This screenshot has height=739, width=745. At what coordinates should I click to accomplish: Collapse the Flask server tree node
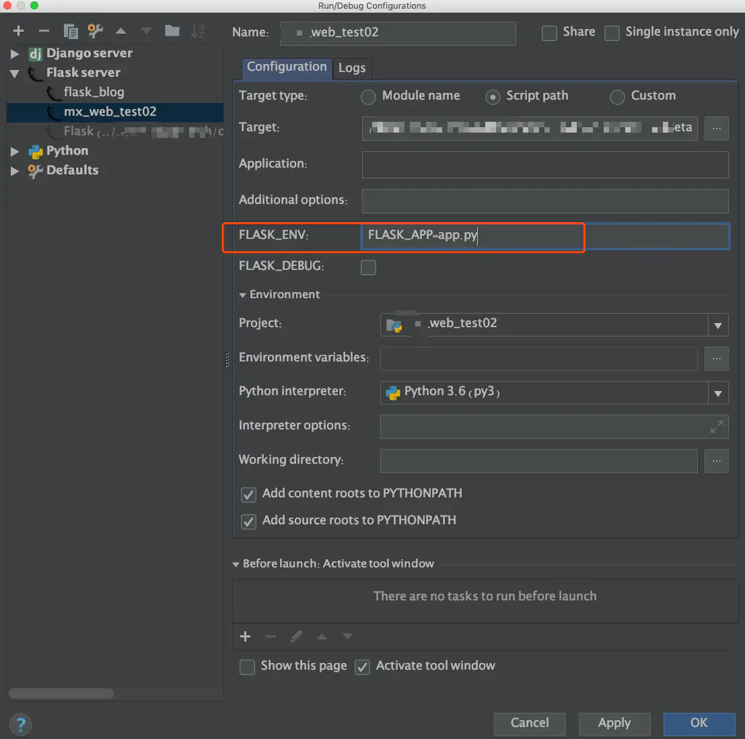(15, 73)
